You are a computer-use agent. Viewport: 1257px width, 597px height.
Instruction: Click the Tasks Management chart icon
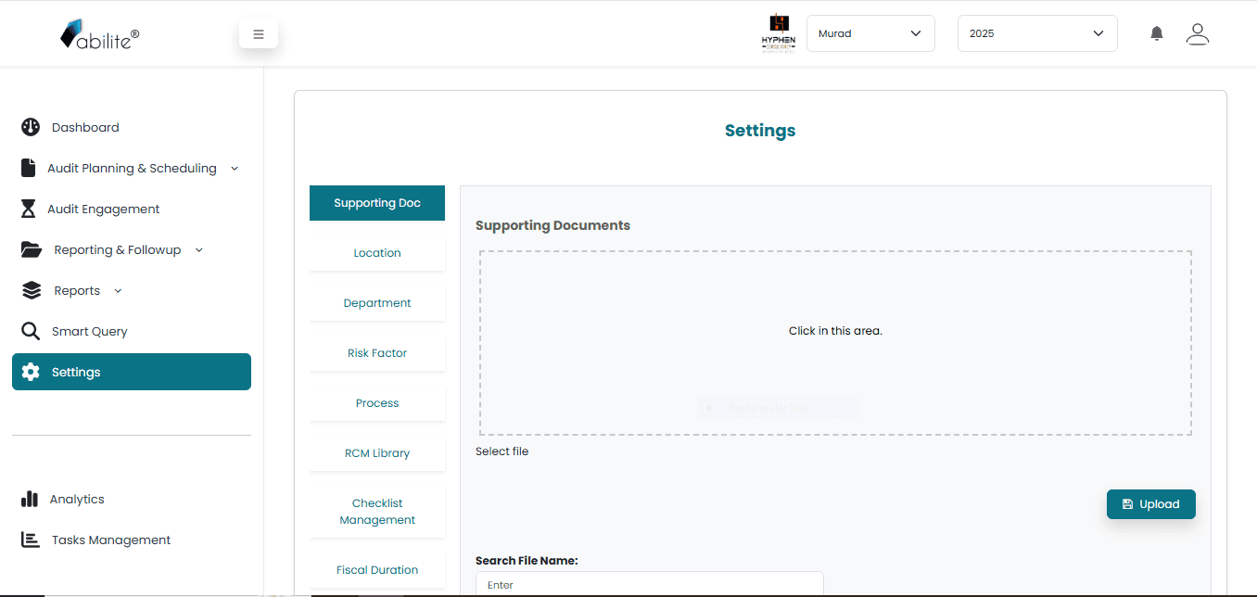pos(31,540)
